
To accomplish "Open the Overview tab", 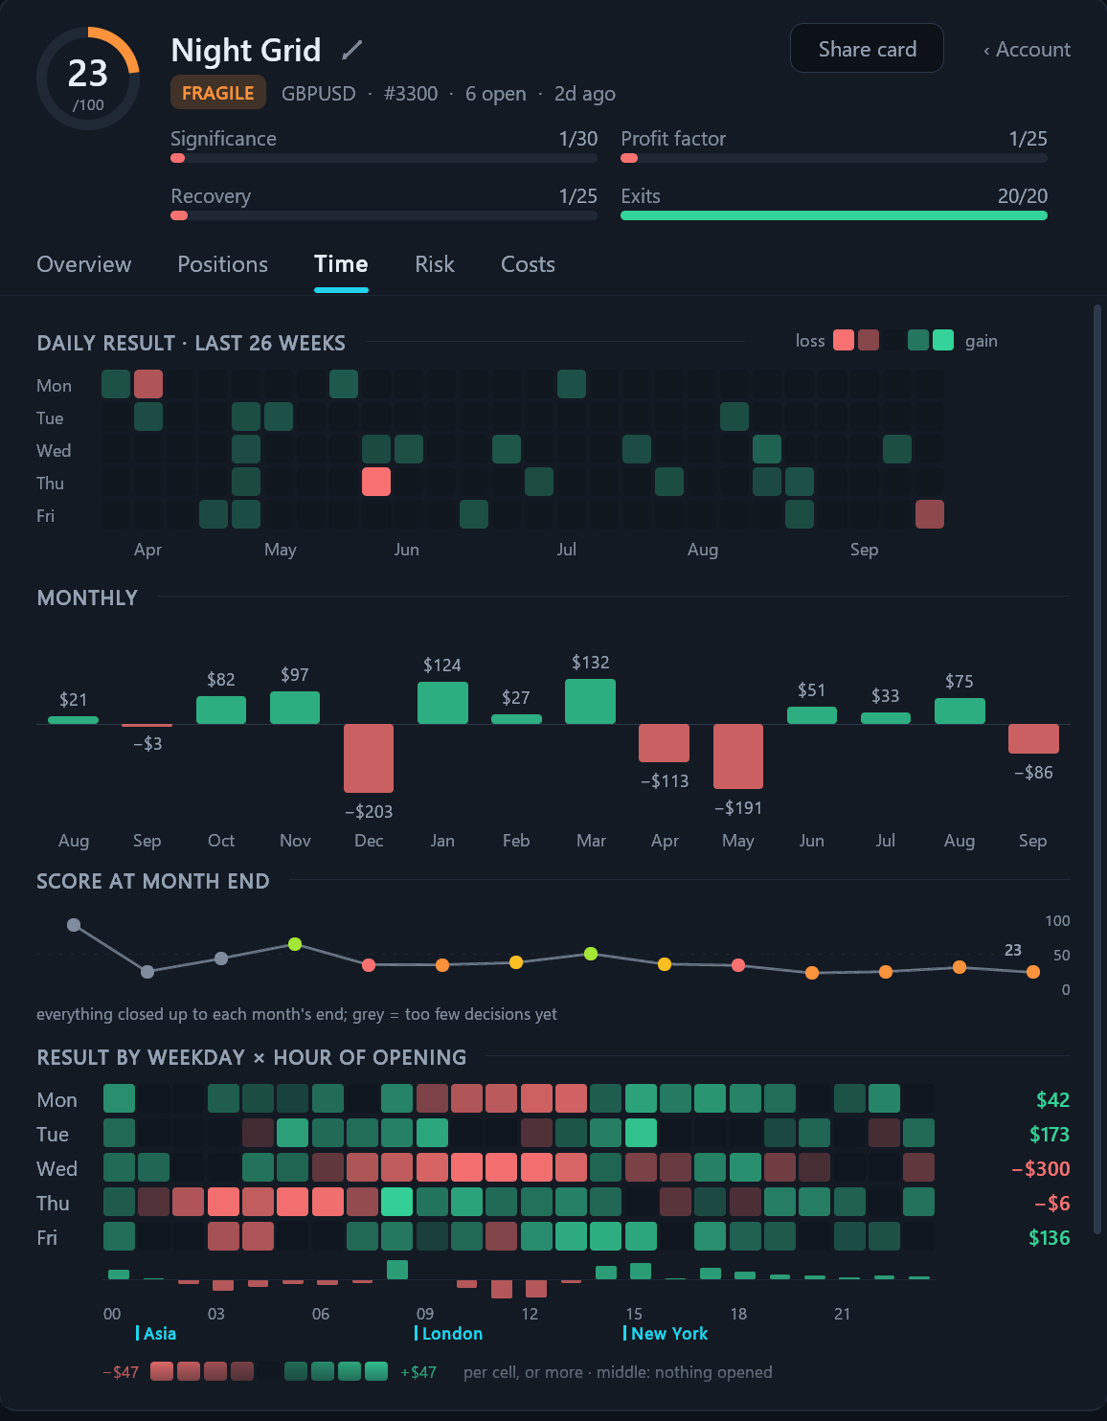I will pyautogui.click(x=84, y=264).
